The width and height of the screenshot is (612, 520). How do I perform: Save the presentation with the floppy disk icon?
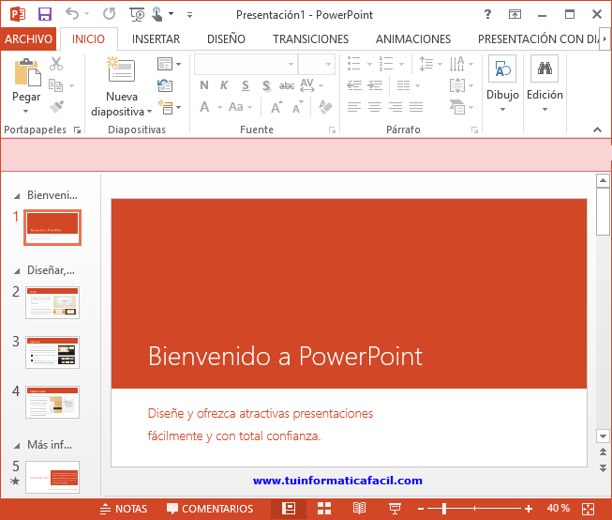(x=44, y=14)
